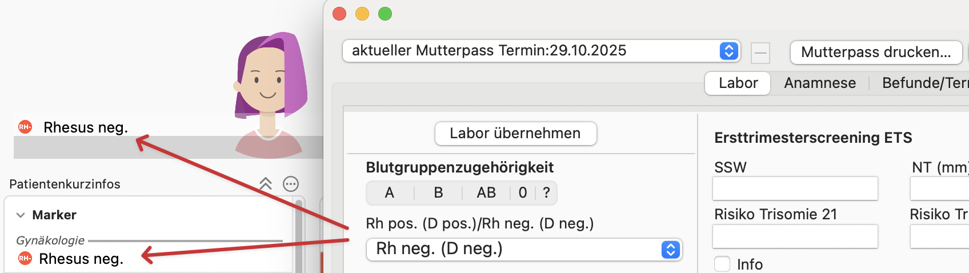Select blood group 0
This screenshot has height=273, width=969.
523,193
